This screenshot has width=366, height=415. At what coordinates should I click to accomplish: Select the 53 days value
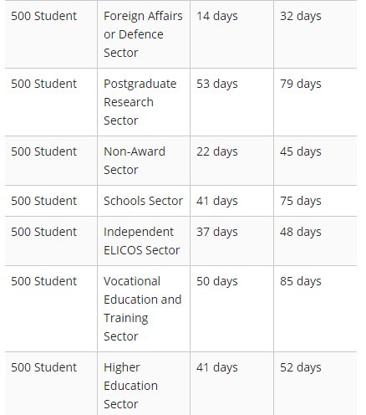pos(217,84)
